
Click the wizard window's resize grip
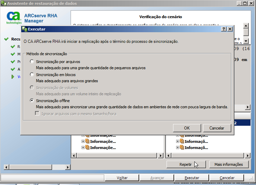(x=252, y=179)
